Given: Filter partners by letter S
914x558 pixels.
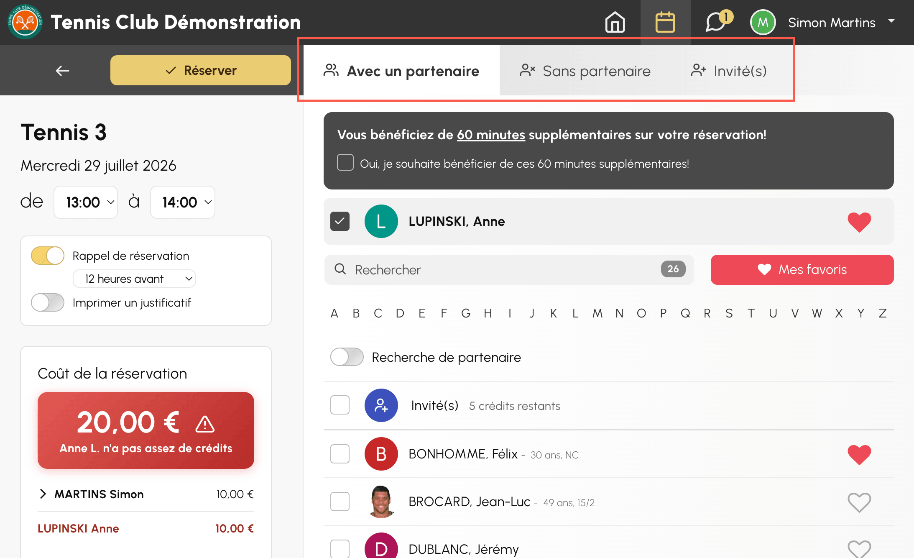Looking at the screenshot, I should (729, 313).
